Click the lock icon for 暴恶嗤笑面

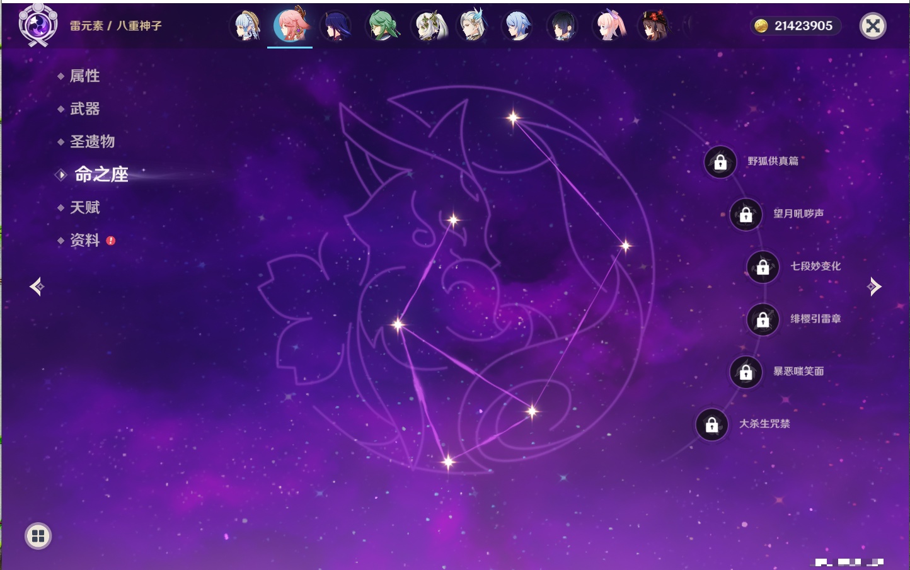746,372
